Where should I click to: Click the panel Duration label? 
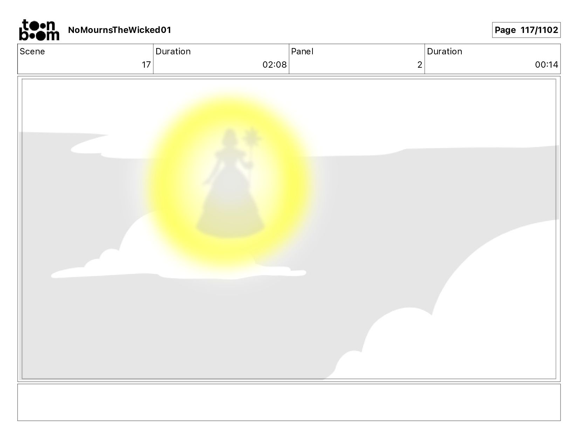coord(445,52)
